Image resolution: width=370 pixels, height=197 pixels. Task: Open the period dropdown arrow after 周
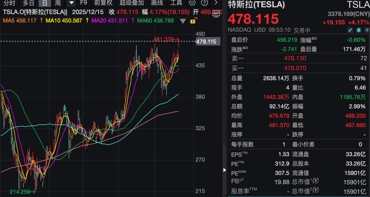(71, 3)
